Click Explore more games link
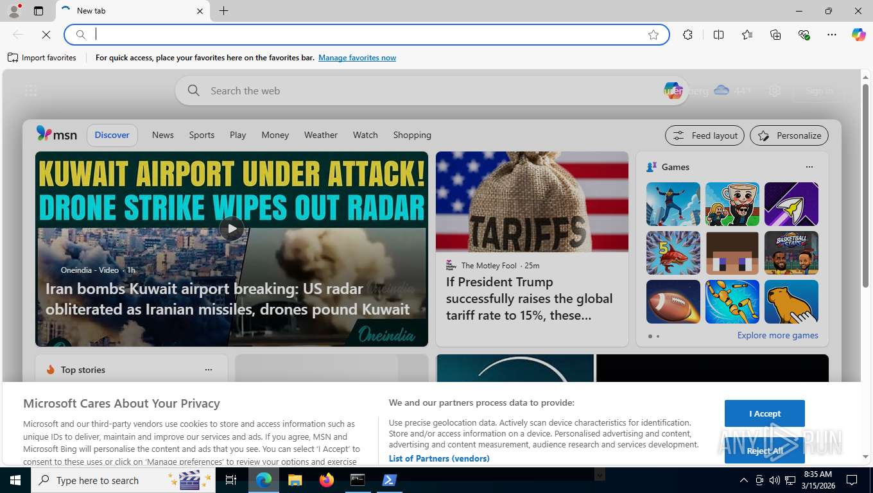 (777, 335)
